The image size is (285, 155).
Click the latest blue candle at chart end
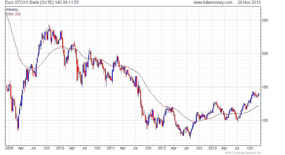click(x=259, y=95)
